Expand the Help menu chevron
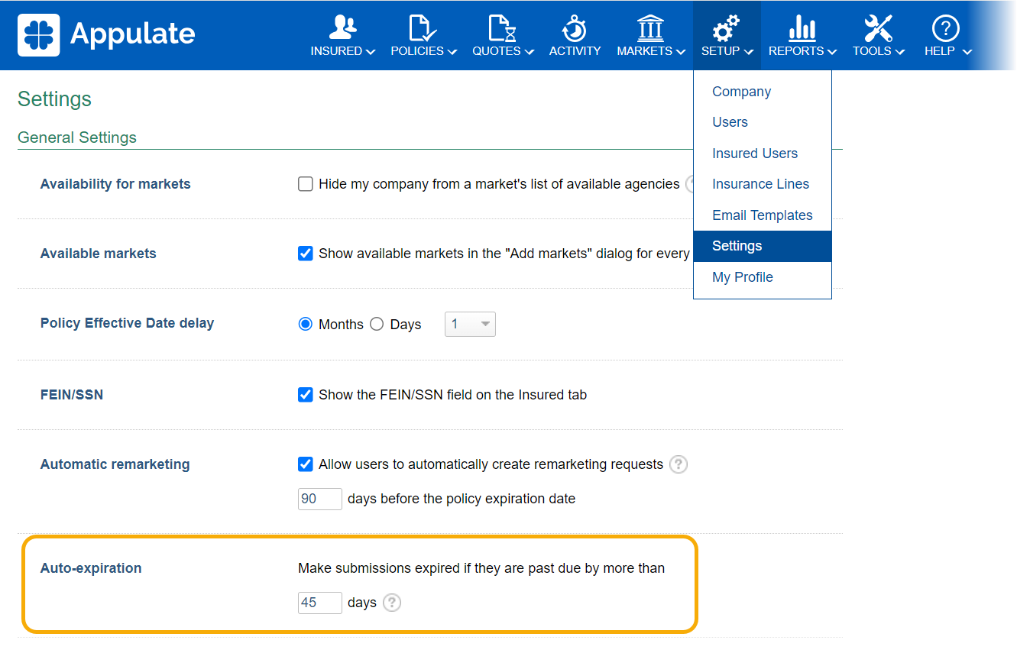This screenshot has width=1017, height=653. pos(967,52)
